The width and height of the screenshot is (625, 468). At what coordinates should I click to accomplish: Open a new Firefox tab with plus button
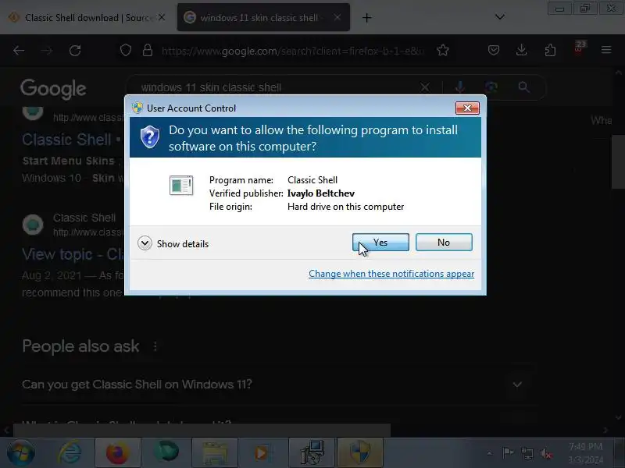[366, 17]
